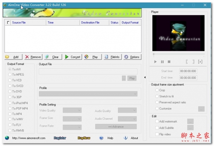The image size is (214, 146).
Task: Select the To SVCD output format
Action: pos(16,86)
